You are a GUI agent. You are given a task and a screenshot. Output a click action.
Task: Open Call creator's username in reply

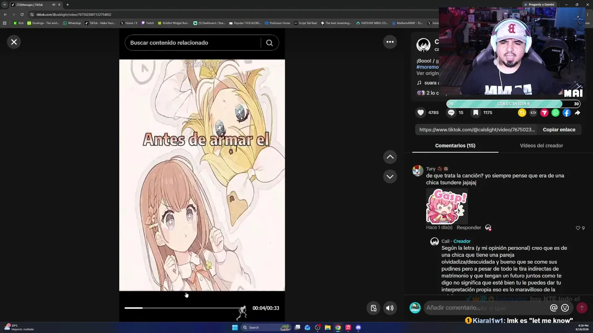[x=445, y=241]
